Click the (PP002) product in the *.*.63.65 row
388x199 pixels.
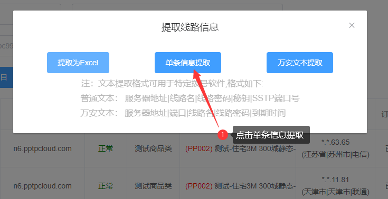click(x=240, y=148)
